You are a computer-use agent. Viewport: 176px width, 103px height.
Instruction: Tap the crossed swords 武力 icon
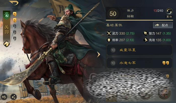point(109,33)
